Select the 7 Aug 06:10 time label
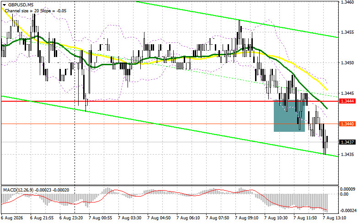The height and width of the screenshot is (223, 357). coord(188,218)
